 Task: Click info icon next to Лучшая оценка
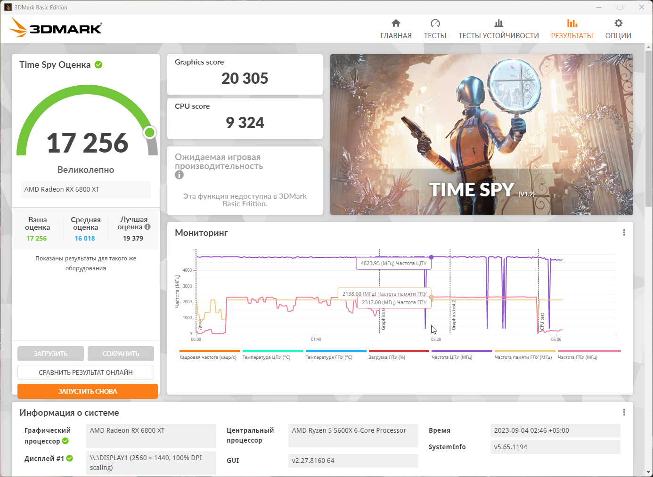coord(147,227)
